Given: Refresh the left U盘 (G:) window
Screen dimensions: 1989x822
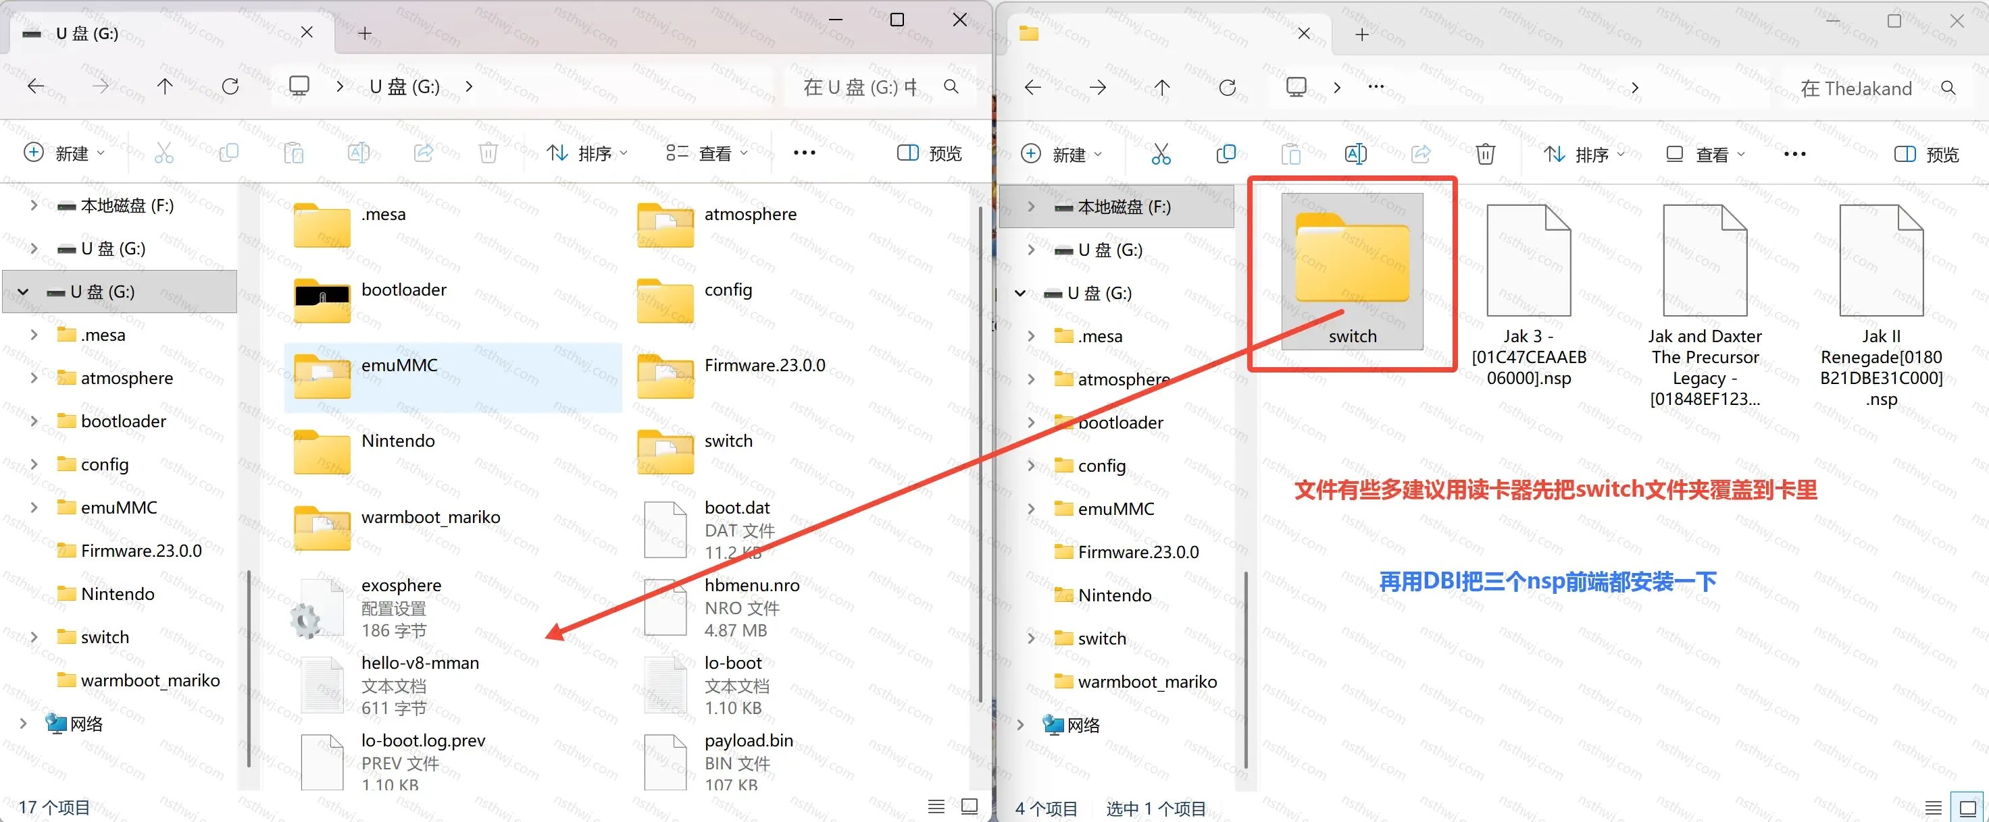Looking at the screenshot, I should pos(230,86).
